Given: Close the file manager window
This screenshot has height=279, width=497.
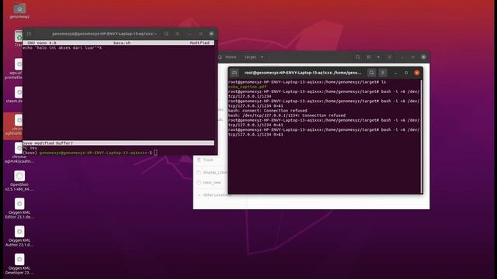Looking at the screenshot, I should pyautogui.click(x=423, y=57).
